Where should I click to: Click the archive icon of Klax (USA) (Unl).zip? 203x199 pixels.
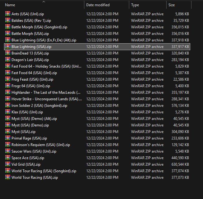8,112
